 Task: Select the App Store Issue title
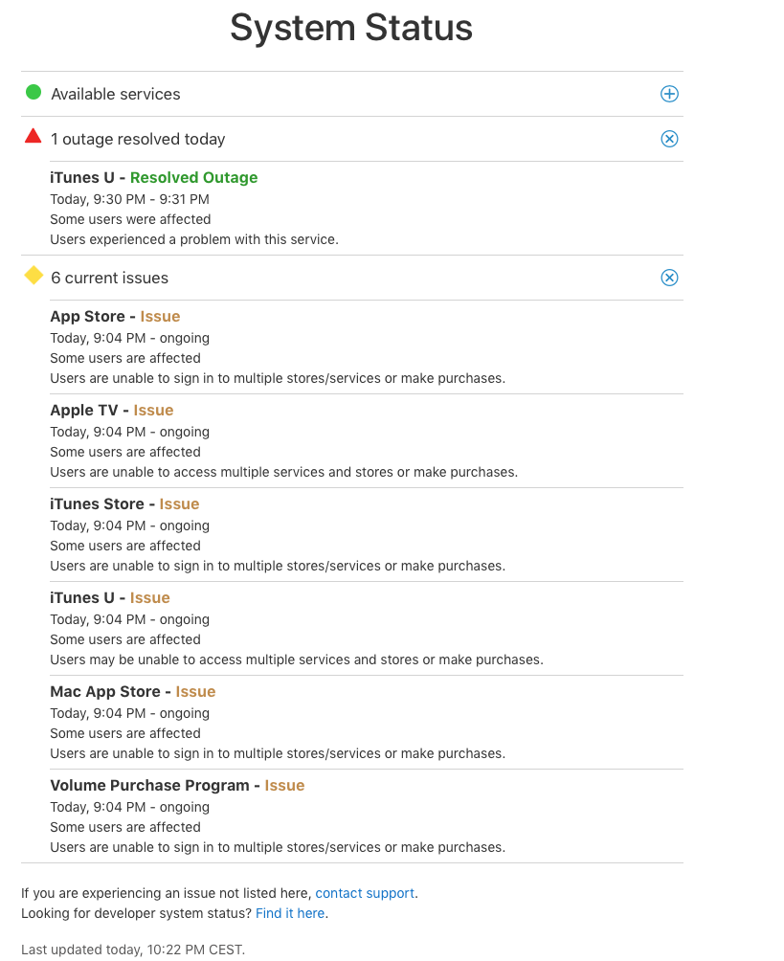115,316
